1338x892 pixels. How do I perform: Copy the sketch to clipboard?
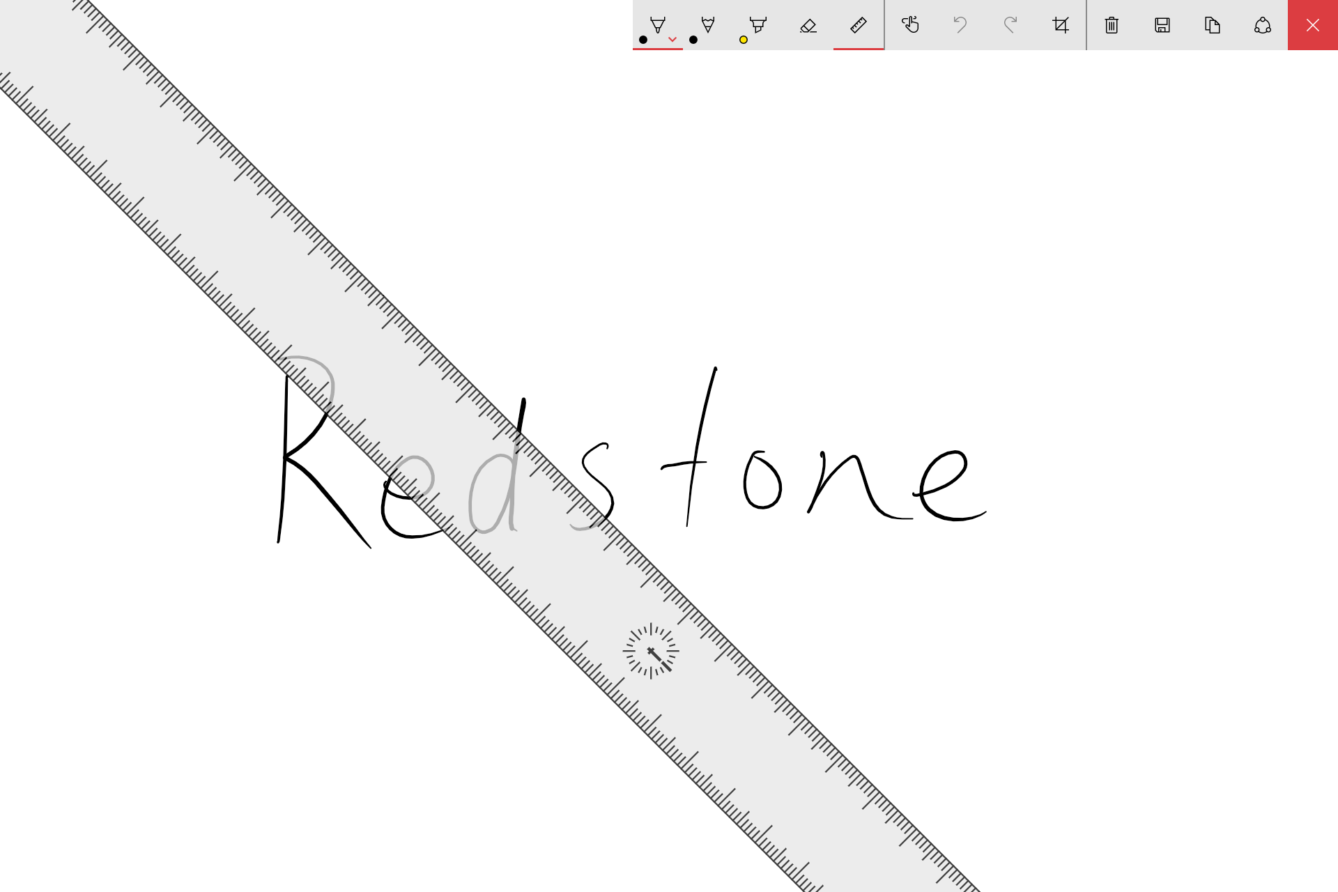click(x=1213, y=25)
